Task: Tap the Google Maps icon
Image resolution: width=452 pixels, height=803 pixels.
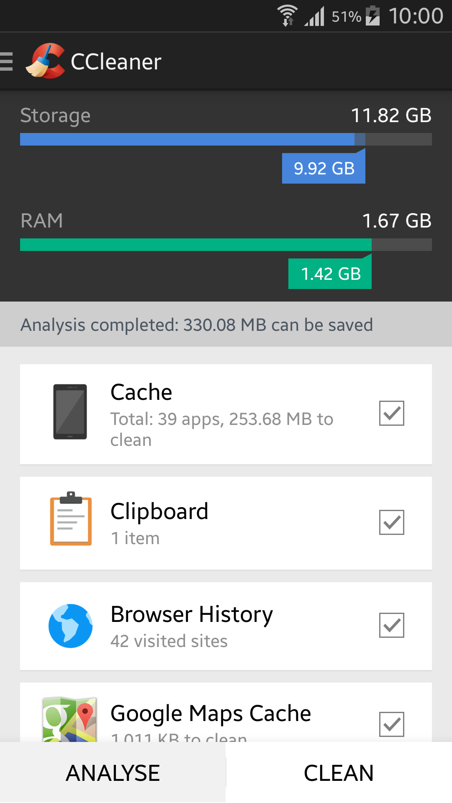Action: [70, 719]
